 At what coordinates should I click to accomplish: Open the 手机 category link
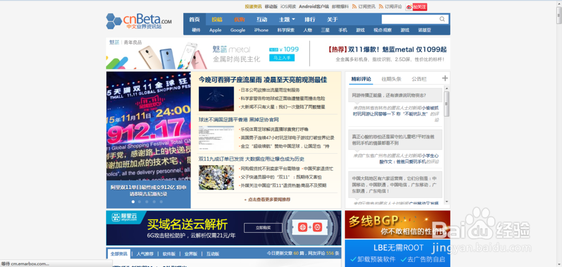coord(343,30)
